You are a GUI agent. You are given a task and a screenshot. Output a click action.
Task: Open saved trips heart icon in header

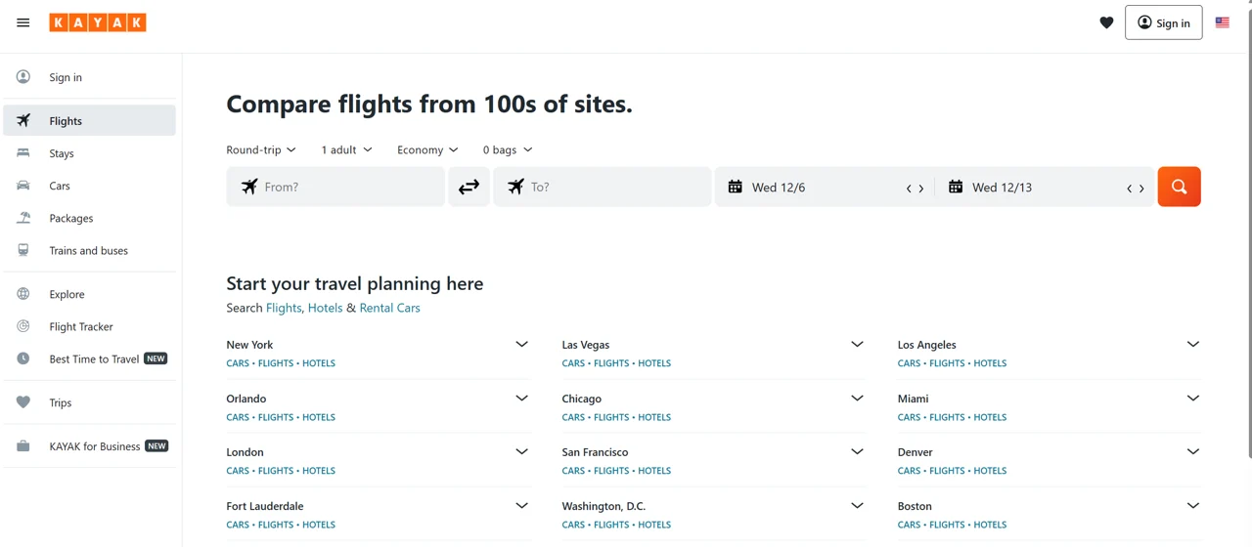[1106, 22]
